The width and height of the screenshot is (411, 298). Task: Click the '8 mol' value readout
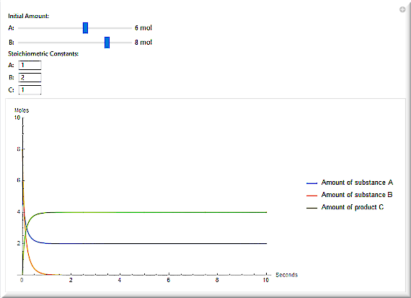143,43
